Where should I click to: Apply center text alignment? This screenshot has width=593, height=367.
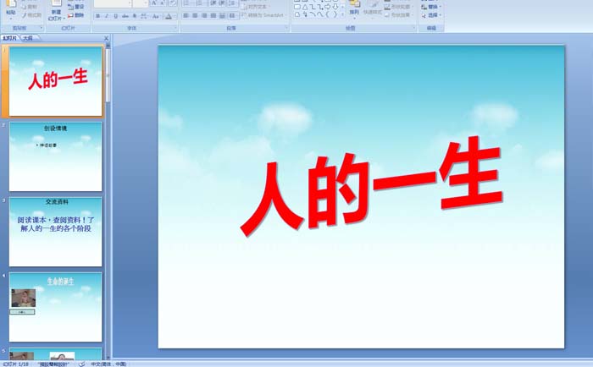195,15
